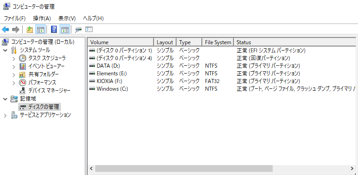Viewport: 358px width, 175px height.
Task: Click the drive icon for Disk 0 Partition 4
Action: coord(92,58)
